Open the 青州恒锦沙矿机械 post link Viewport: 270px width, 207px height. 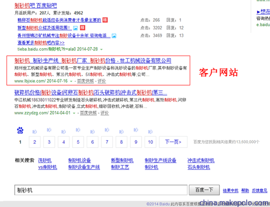64,35
